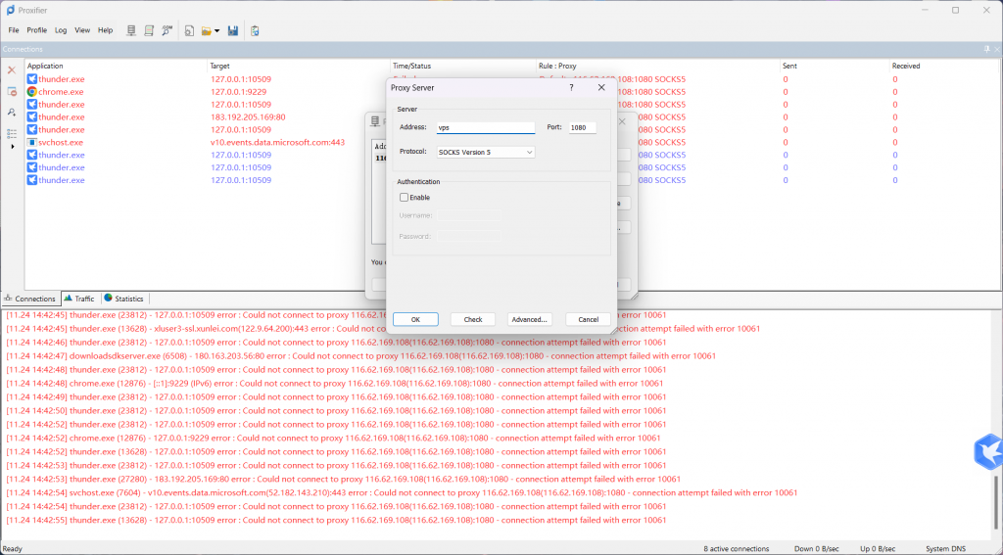The height and width of the screenshot is (555, 1003).
Task: Click the Cancel button
Action: point(588,319)
